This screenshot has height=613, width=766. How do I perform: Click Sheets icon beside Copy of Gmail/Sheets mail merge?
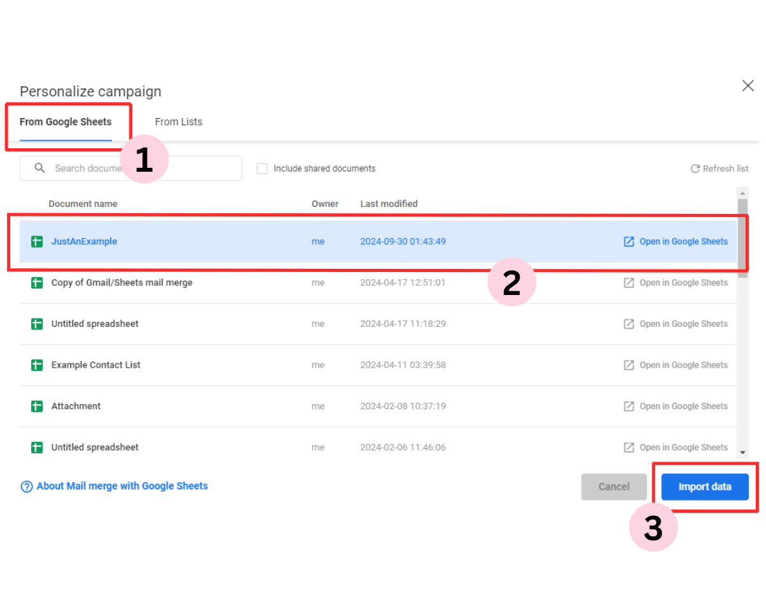(x=37, y=282)
